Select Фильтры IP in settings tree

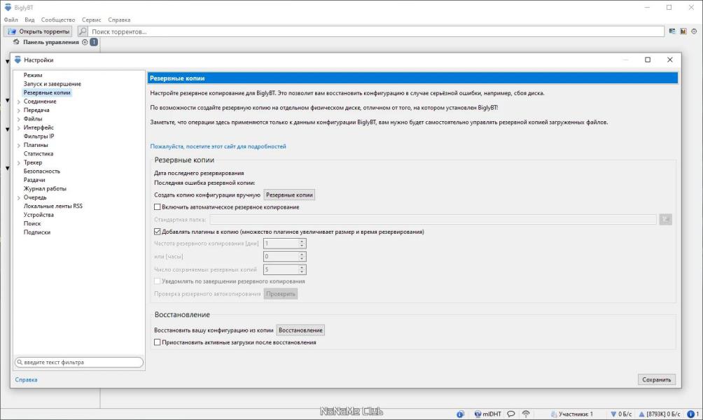click(x=39, y=136)
